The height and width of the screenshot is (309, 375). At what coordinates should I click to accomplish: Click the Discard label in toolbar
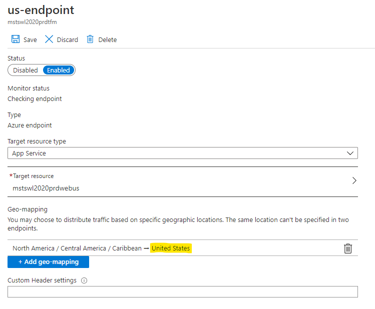pos(68,39)
